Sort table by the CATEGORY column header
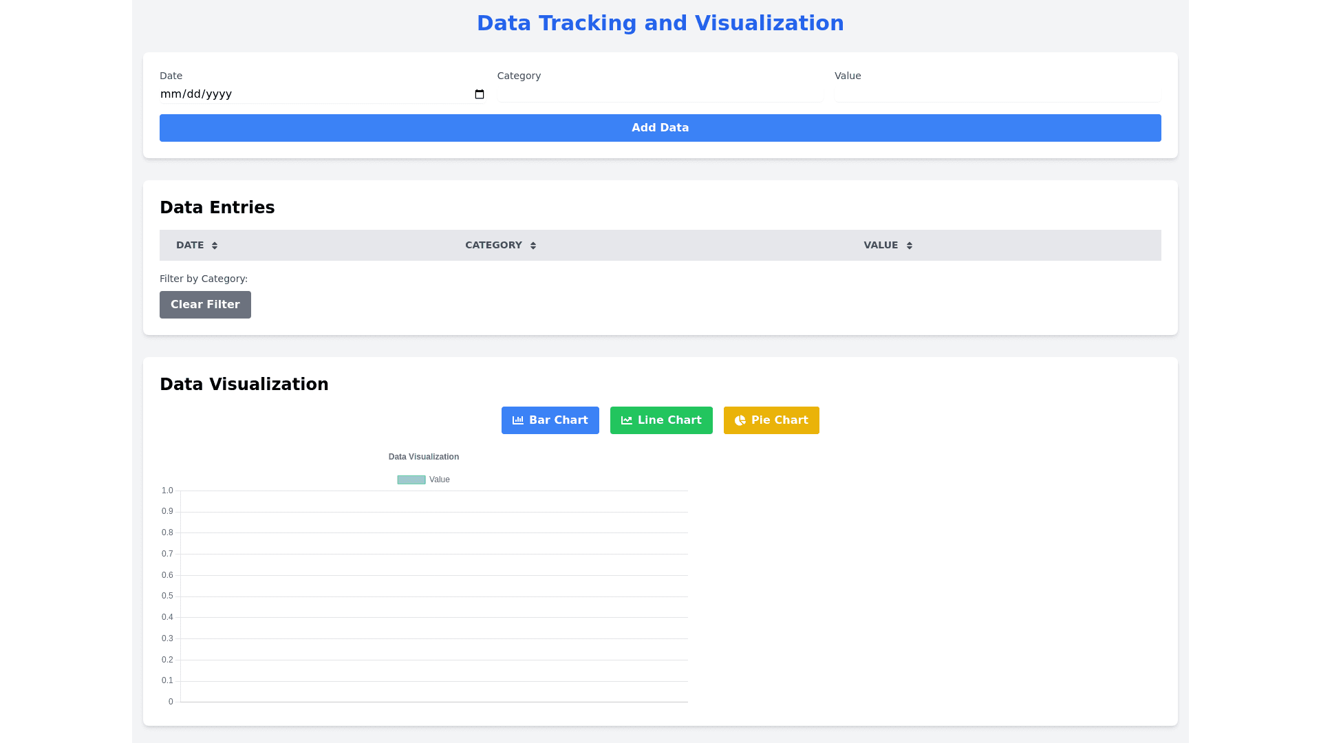Image resolution: width=1321 pixels, height=743 pixels. coord(493,246)
